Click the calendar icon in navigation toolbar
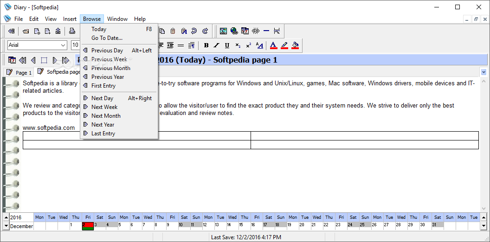 [12, 60]
